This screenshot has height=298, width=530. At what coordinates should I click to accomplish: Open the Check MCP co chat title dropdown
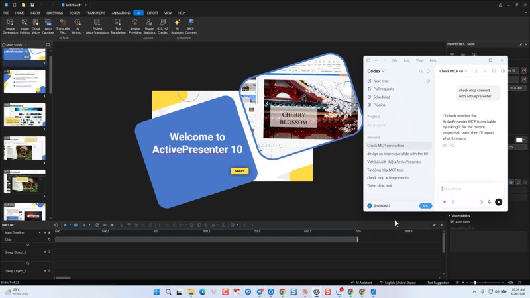[466, 71]
